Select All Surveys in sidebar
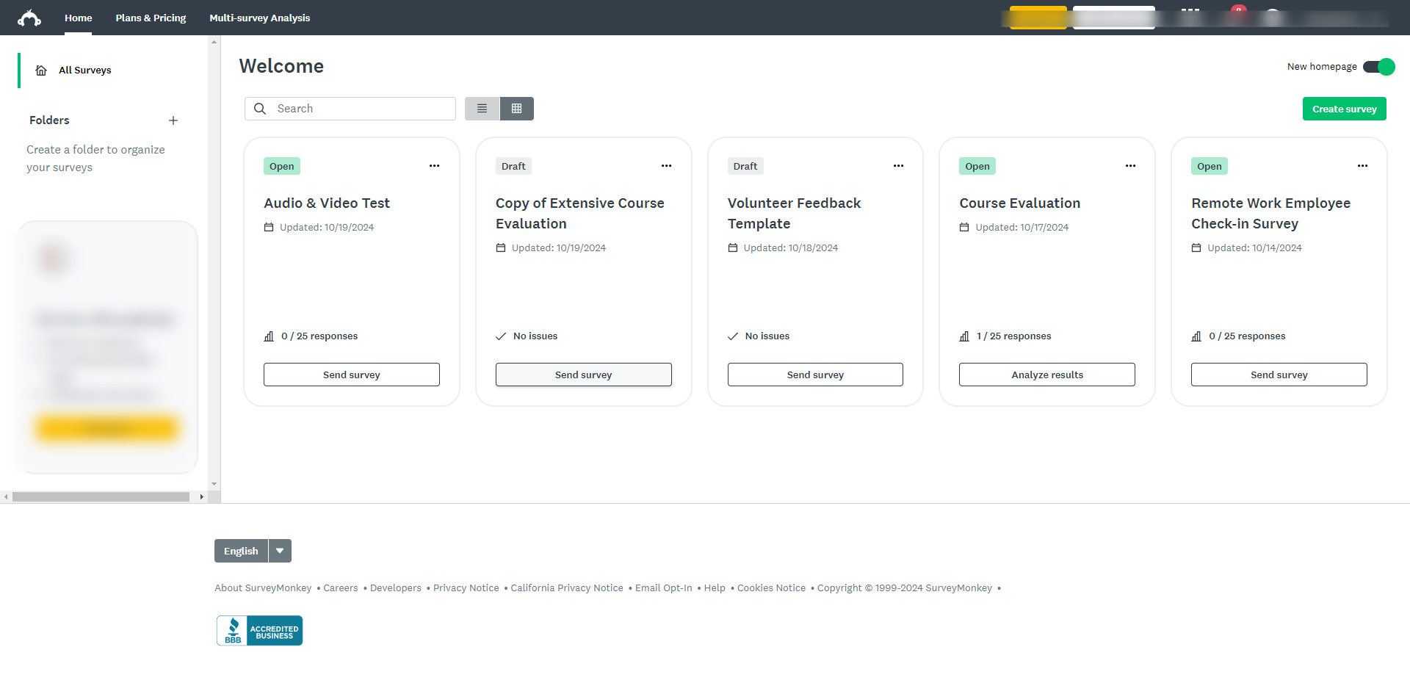Image resolution: width=1410 pixels, height=694 pixels. (84, 71)
